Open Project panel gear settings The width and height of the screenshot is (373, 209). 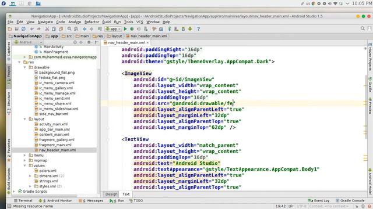click(x=89, y=42)
